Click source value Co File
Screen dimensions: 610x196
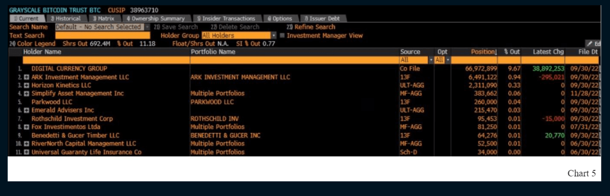point(410,69)
